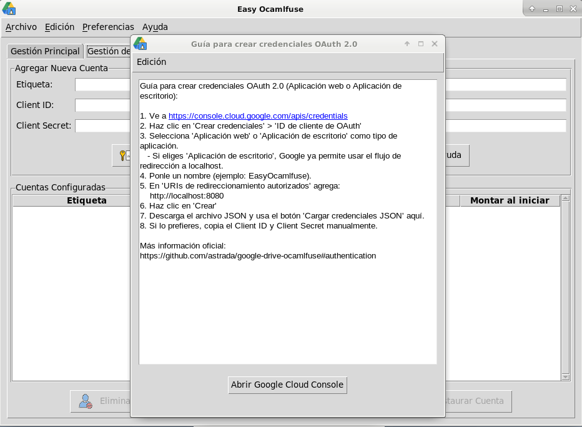Click the 'Etiqueta:' field label
Image resolution: width=582 pixels, height=427 pixels.
coord(34,84)
